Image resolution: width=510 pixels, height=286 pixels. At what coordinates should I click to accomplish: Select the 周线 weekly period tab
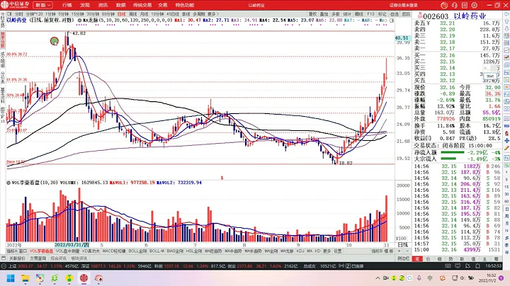pyautogui.click(x=133, y=14)
